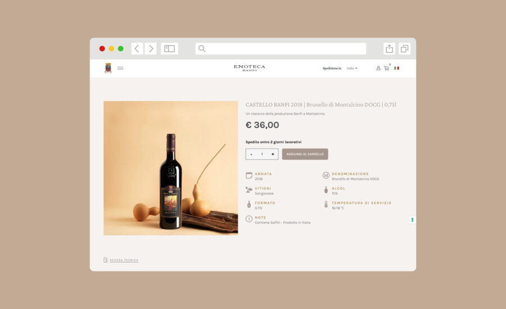
Task: Decrease quantity with minus button
Action: (251, 154)
